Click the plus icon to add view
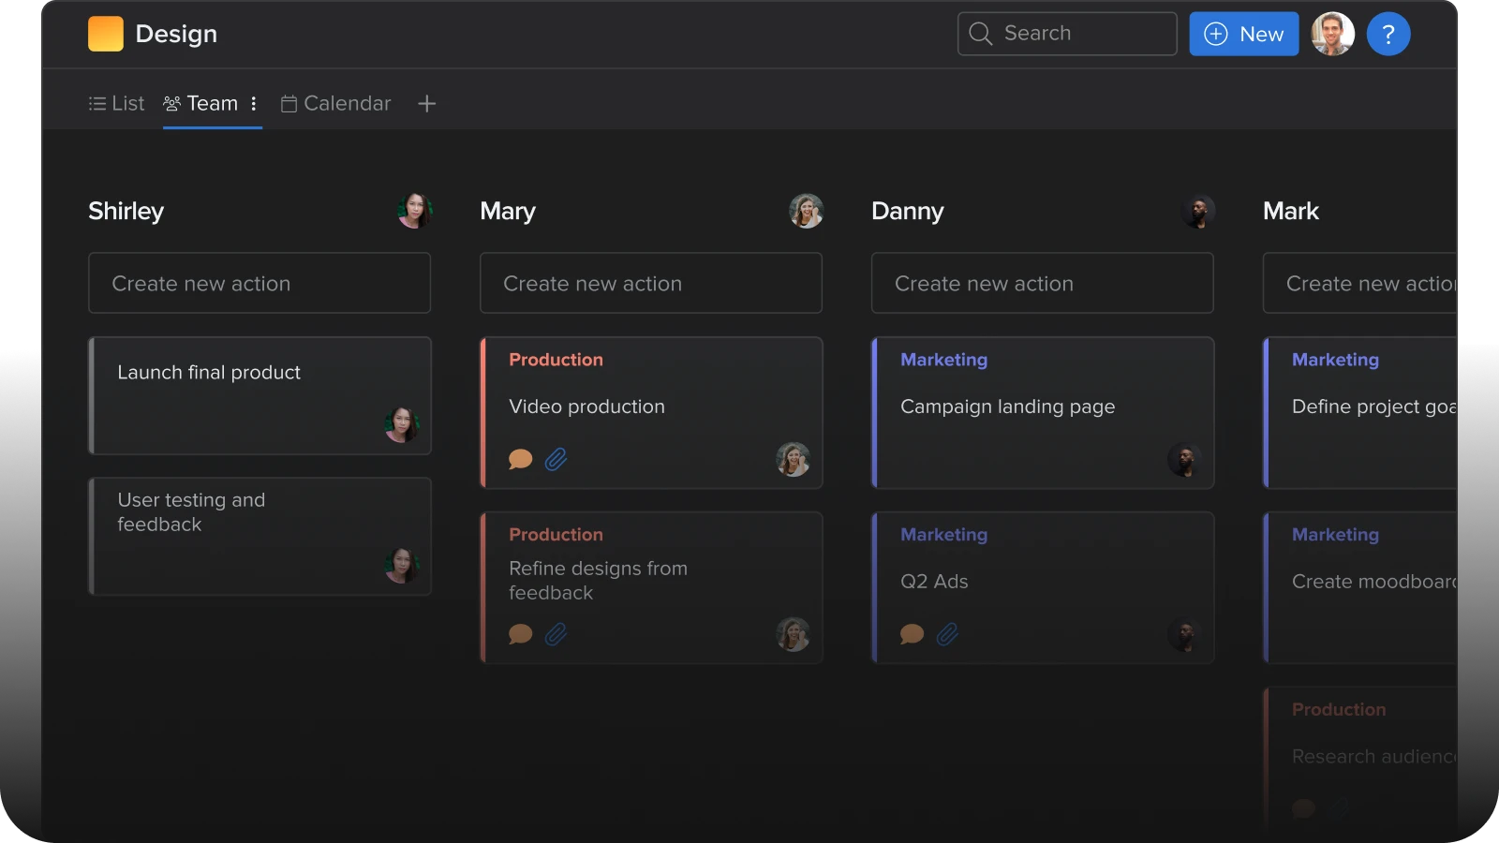Viewport: 1499px width, 843px height. 426,104
